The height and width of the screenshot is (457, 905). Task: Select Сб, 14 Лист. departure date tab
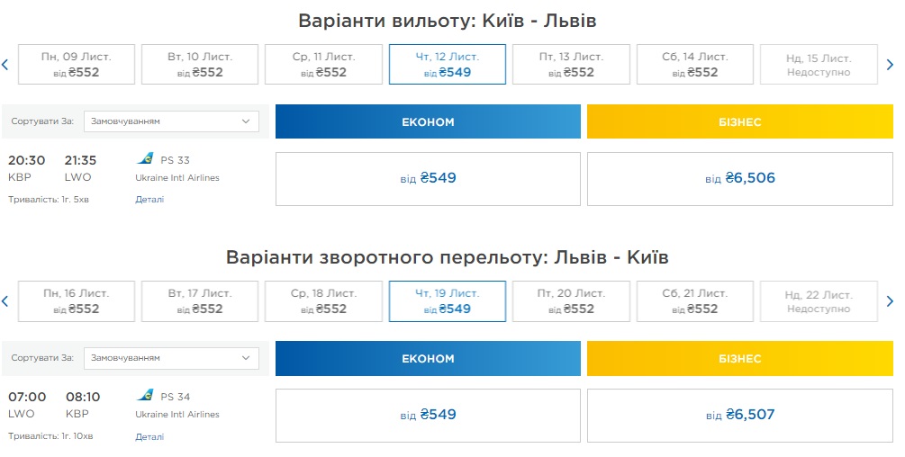click(694, 65)
